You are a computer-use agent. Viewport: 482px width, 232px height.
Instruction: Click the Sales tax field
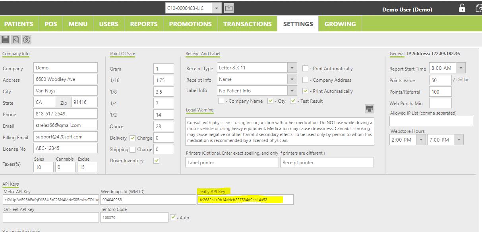click(44, 167)
